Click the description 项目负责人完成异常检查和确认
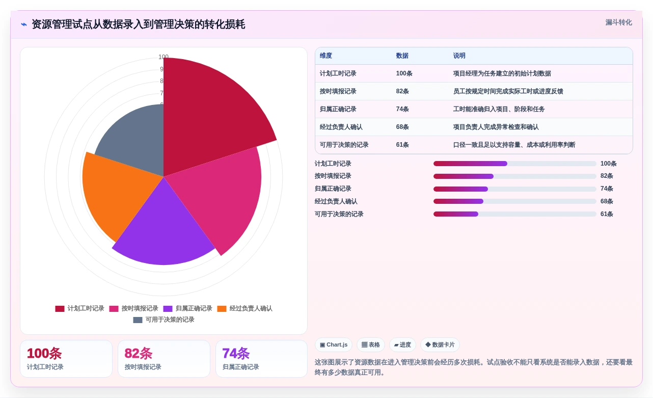Image resolution: width=653 pixels, height=398 pixels. point(496,127)
